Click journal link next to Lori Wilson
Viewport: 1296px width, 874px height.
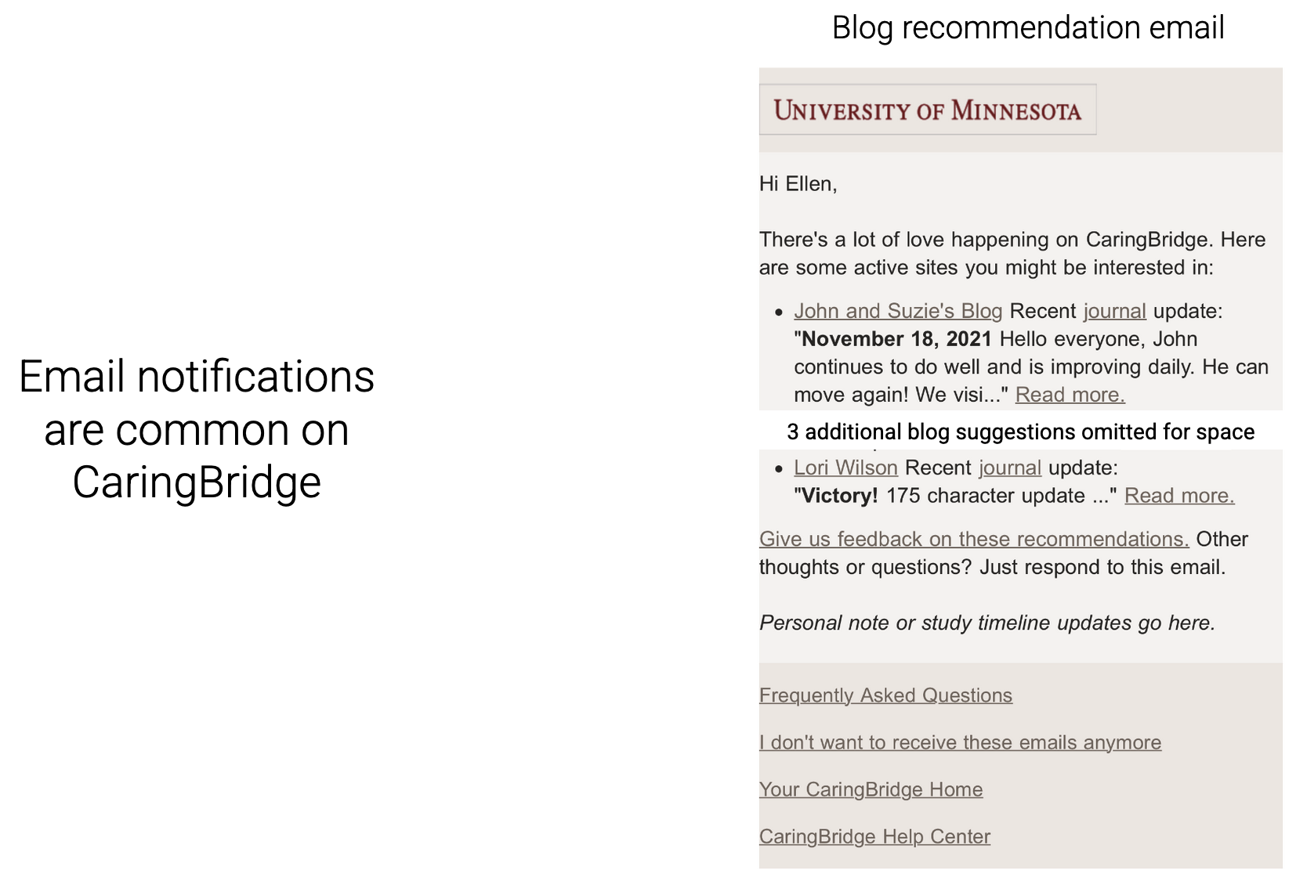[1009, 468]
